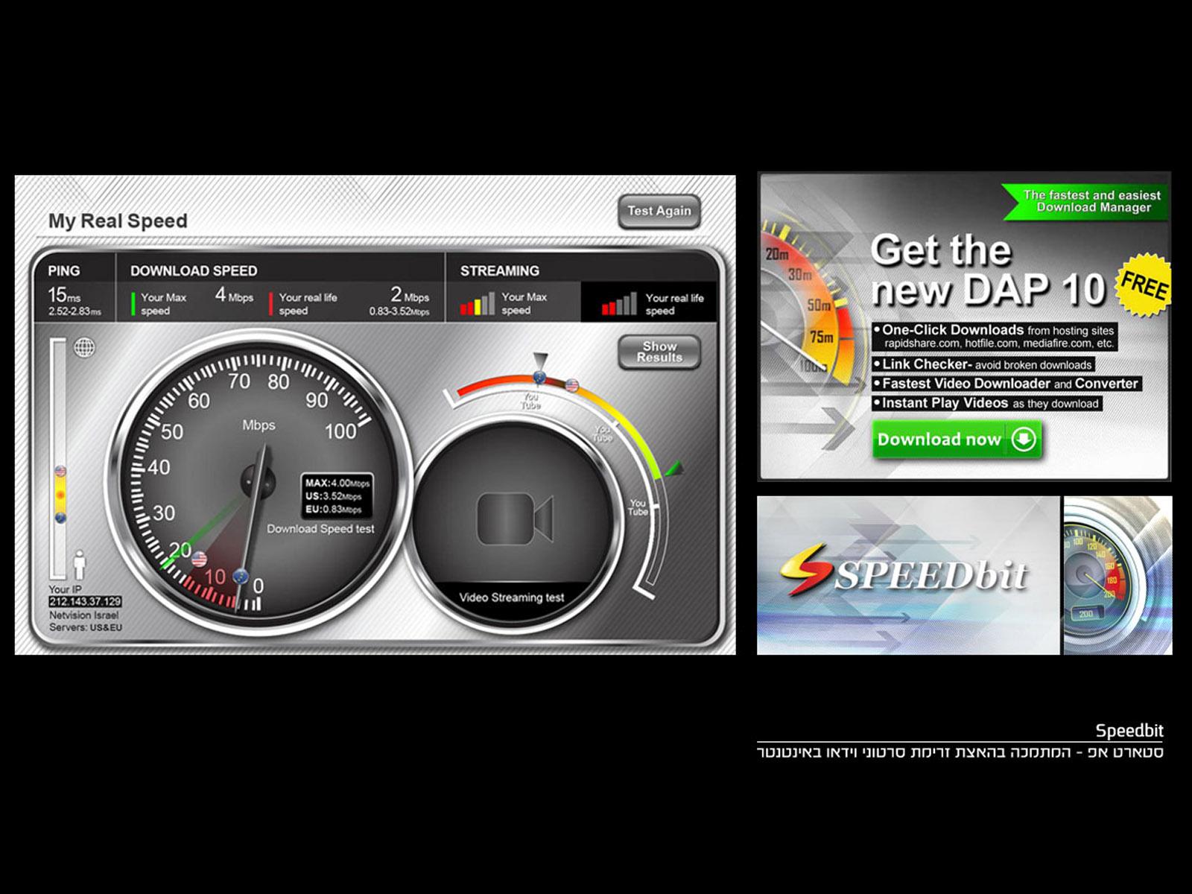Click the US flag on the vertical ping bar
The height and width of the screenshot is (894, 1192).
pyautogui.click(x=61, y=471)
